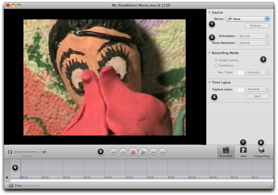Click the crossed-out camera icon beside Overlay slider

(x=44, y=152)
